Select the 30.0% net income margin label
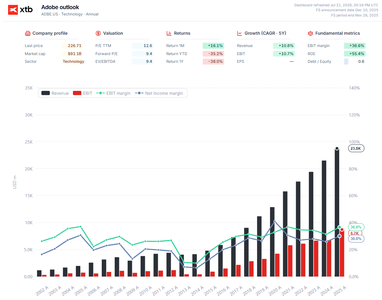This screenshot has width=382, height=300. coord(356,239)
